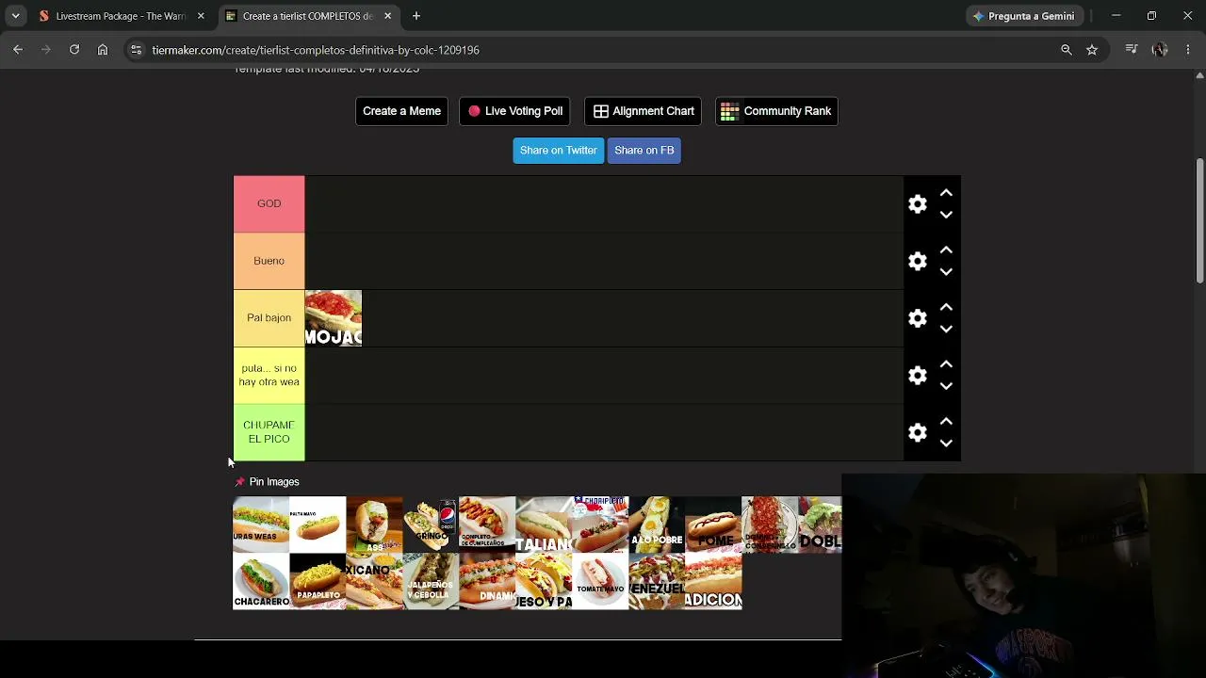Select the PALTA MAYO hot dog image
Screen dimensions: 1206x678
tap(318, 525)
